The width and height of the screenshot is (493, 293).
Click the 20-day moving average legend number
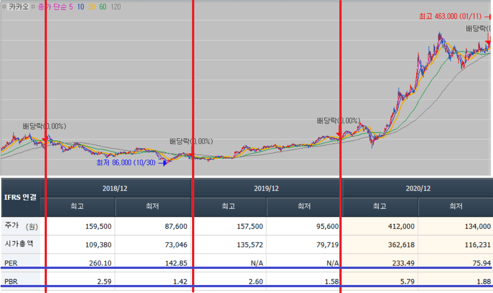click(92, 7)
